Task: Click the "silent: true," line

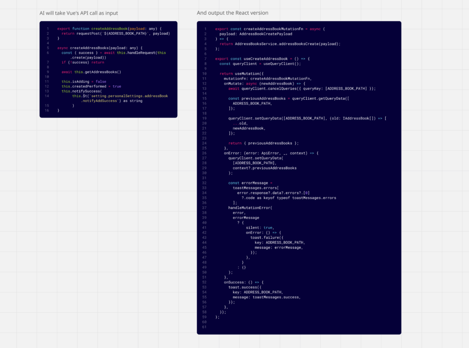Action: [x=260, y=228]
